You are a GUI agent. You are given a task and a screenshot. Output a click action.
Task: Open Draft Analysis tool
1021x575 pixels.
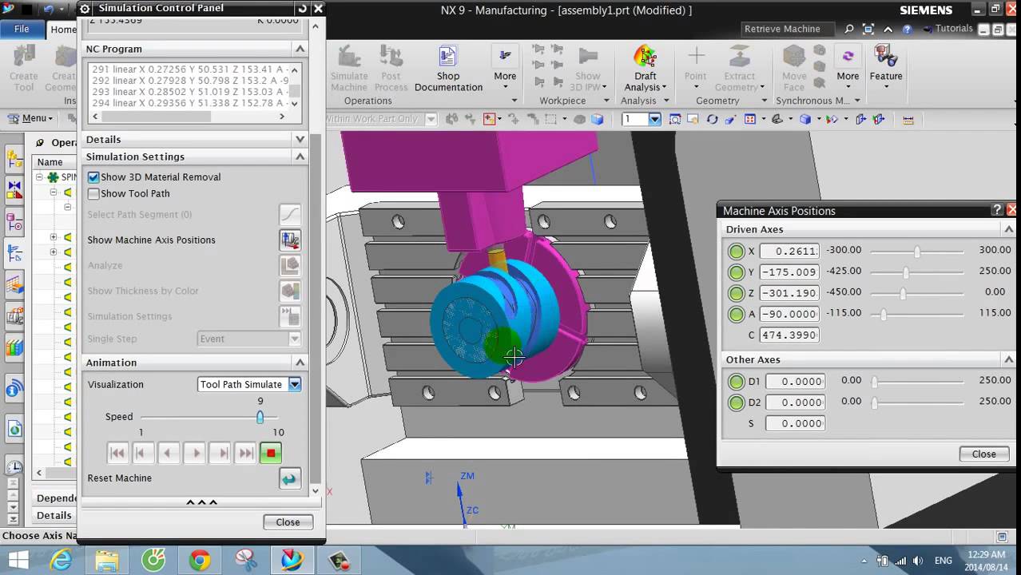pyautogui.click(x=645, y=69)
